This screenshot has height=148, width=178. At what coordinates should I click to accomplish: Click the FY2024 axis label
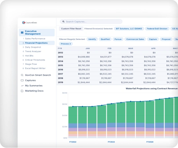(150, 142)
